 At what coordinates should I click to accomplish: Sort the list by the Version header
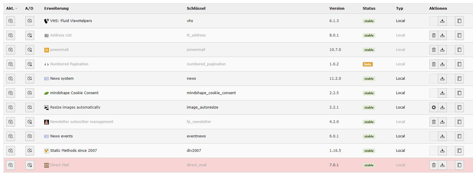click(x=337, y=8)
